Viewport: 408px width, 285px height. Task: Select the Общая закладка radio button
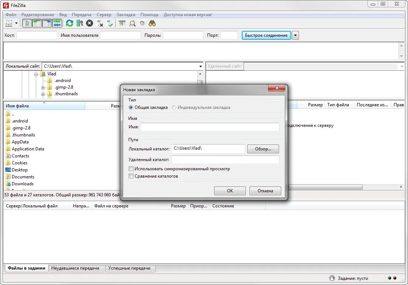[x=131, y=107]
